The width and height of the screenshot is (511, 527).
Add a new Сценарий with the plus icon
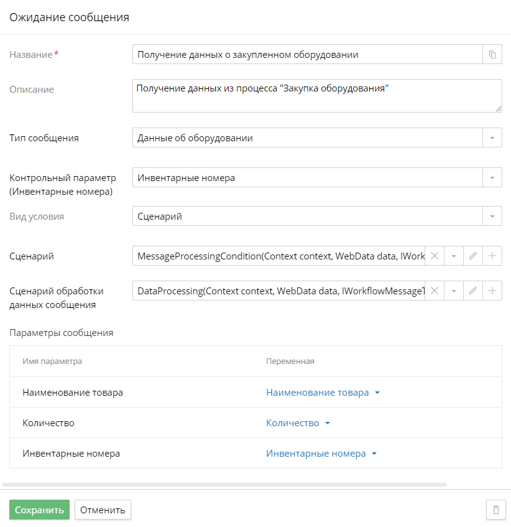[x=492, y=256]
